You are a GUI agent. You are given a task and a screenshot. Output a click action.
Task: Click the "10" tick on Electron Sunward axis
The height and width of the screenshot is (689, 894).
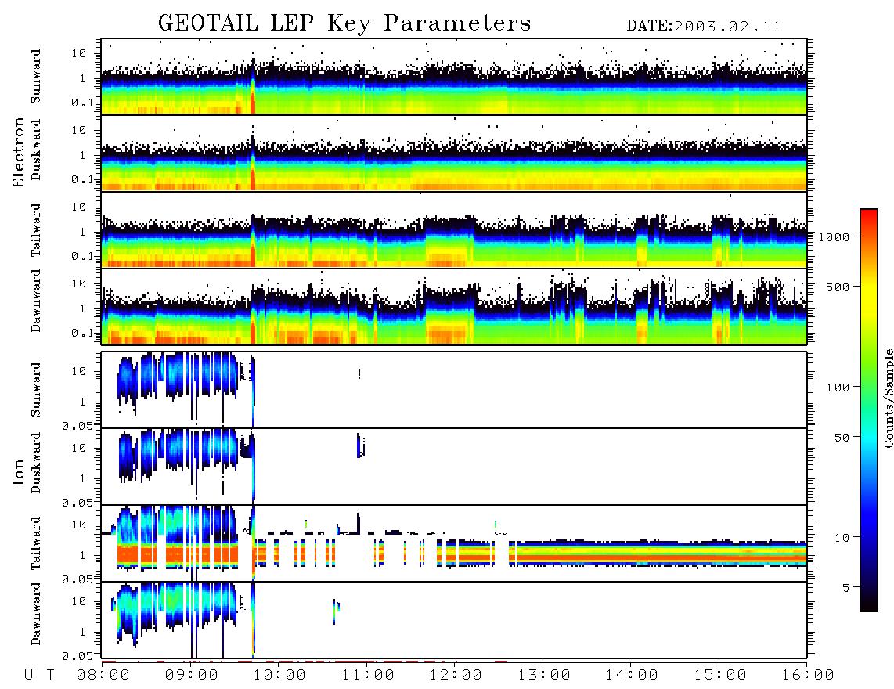pos(79,53)
